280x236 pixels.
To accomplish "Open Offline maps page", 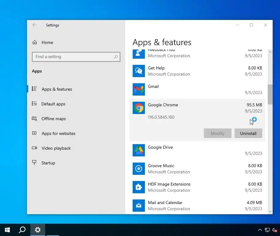I will tap(76, 119).
